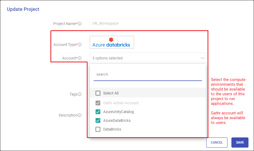Click the CANCEL button

click(217, 143)
